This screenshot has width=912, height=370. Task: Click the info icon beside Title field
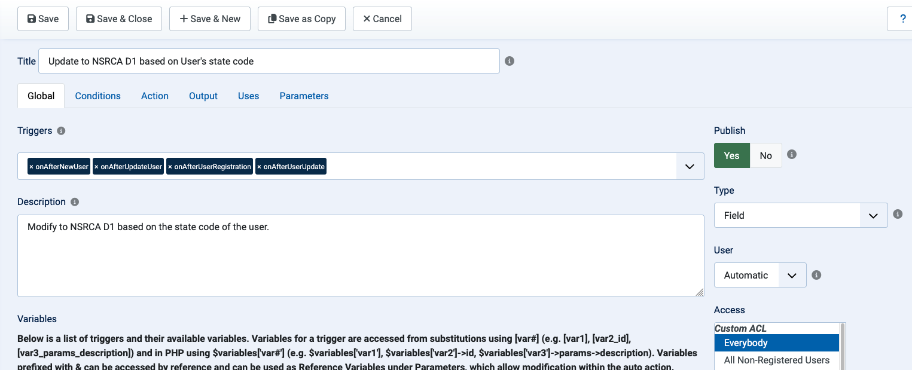(x=510, y=61)
